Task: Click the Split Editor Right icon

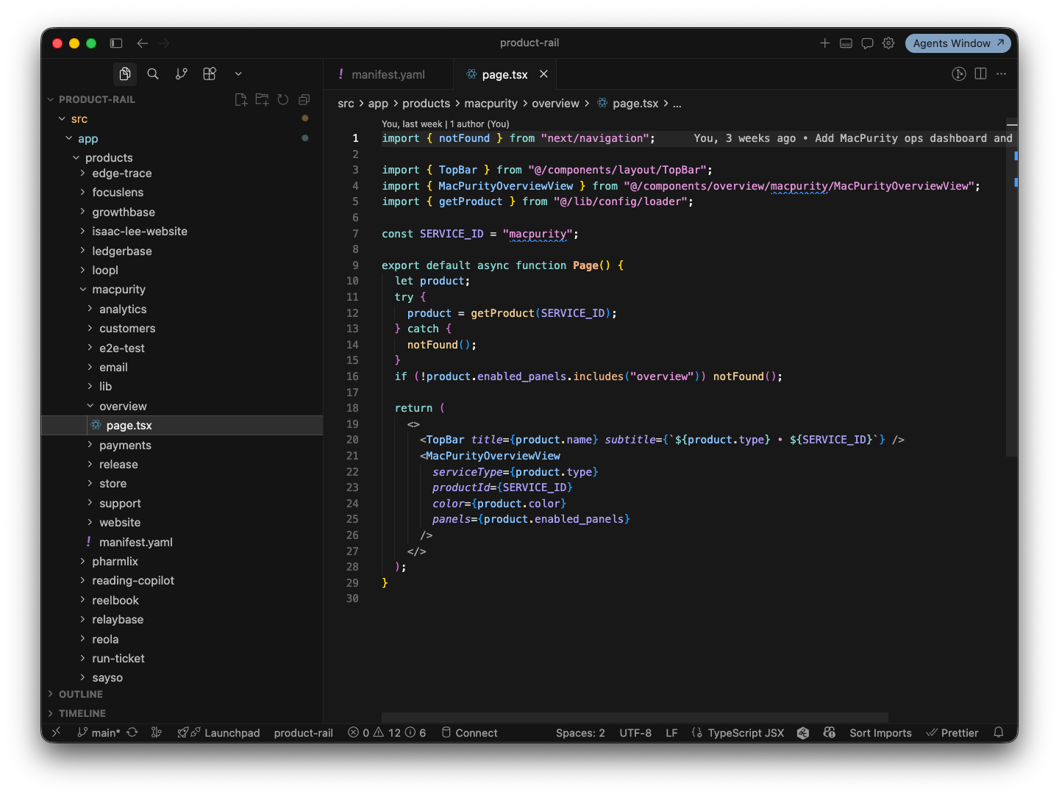Action: point(980,74)
